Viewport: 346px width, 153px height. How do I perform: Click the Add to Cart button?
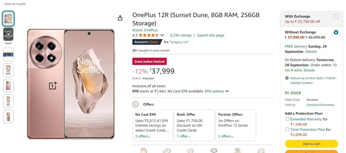pyautogui.click(x=311, y=144)
